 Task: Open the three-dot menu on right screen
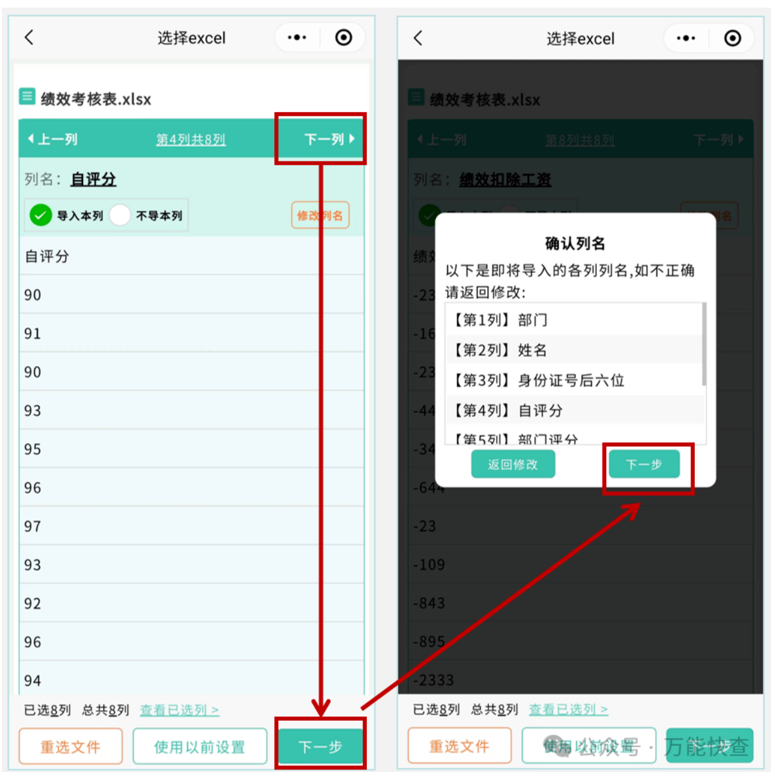685,39
